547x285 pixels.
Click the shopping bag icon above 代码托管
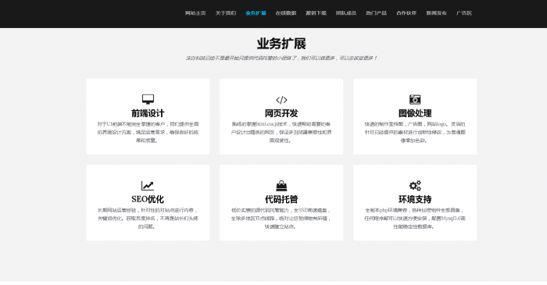click(281, 186)
